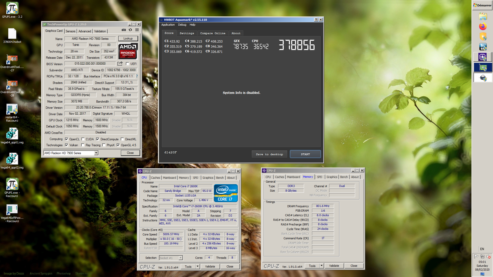Open Action Center flag tray icon
Viewport: 493px width, 277px height.
[x=476, y=256]
